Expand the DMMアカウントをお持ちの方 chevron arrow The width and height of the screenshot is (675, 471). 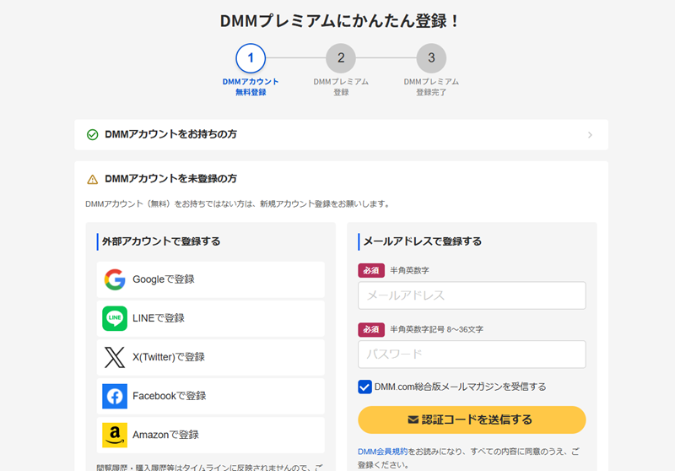[x=590, y=135]
